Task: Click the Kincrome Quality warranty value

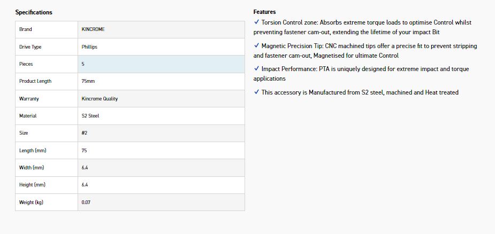Action: (100, 99)
